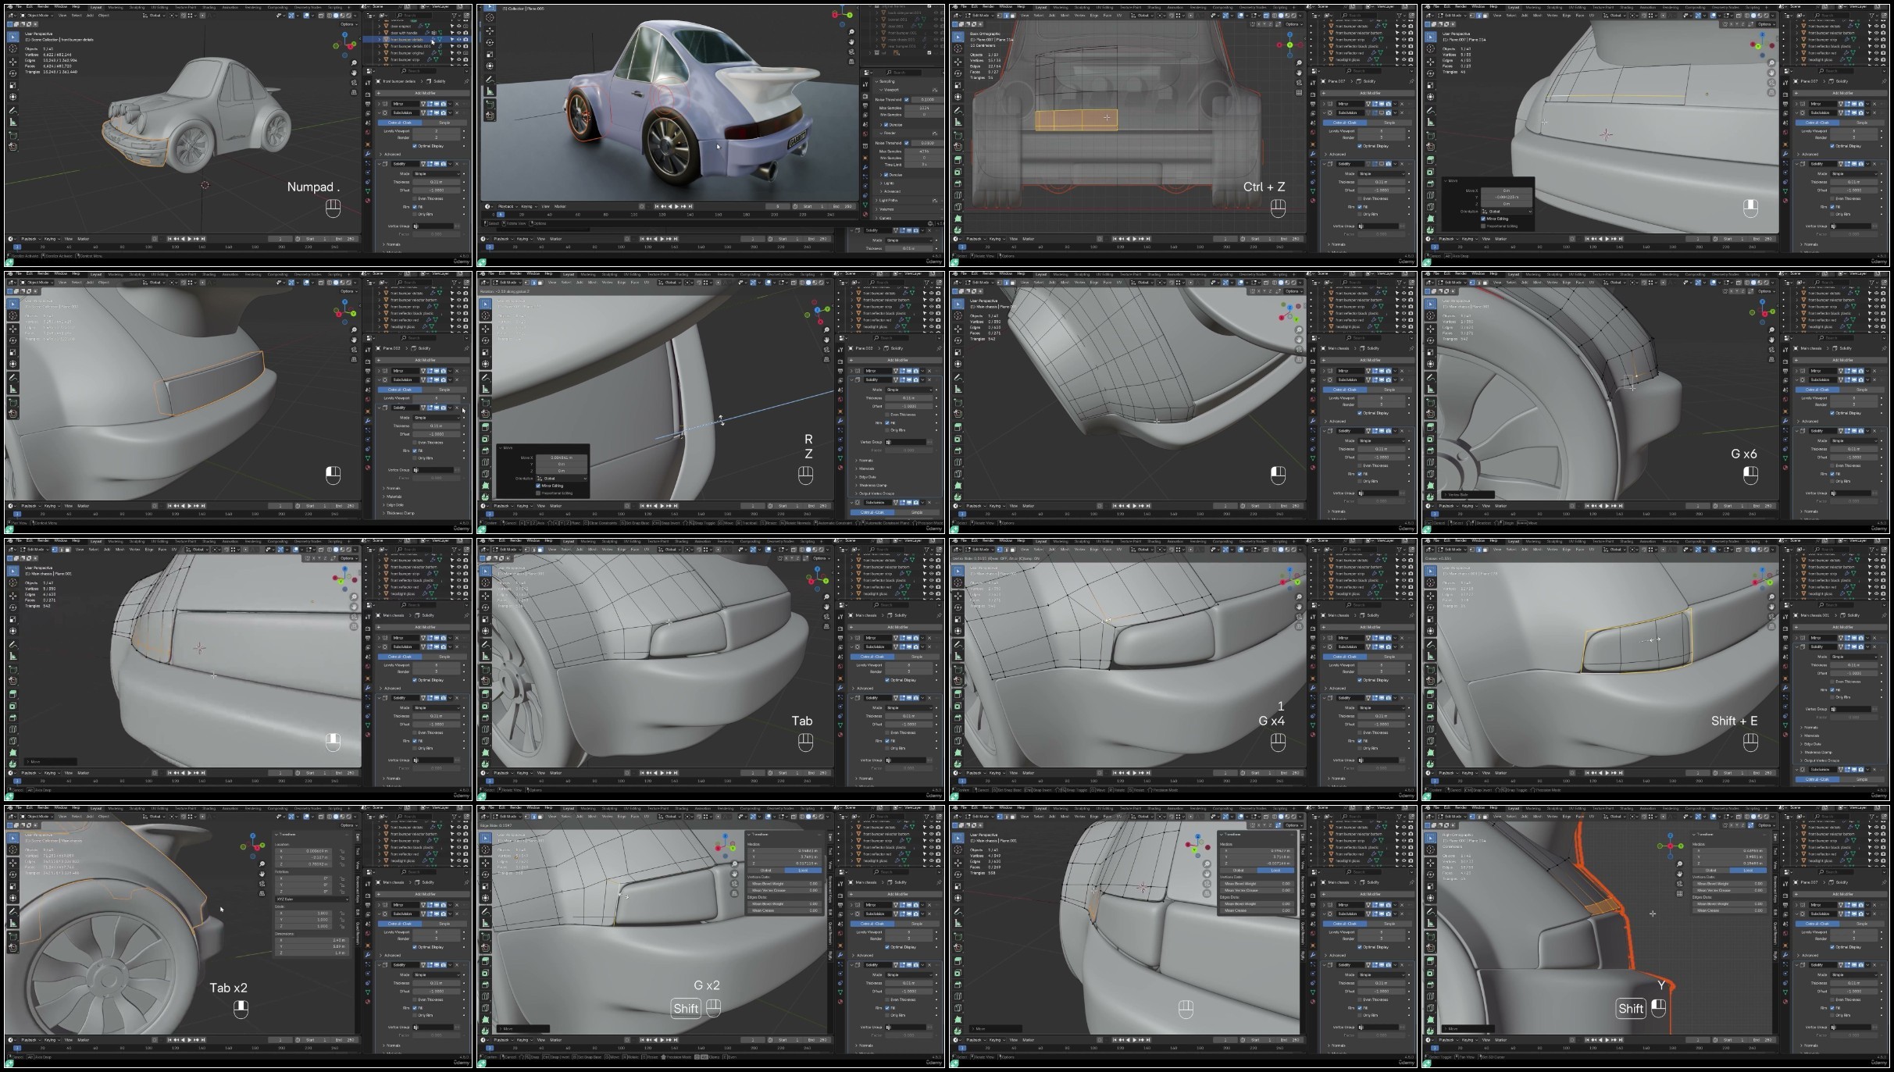This screenshot has width=1894, height=1072.
Task: Open the Object Mode dropdown in the Numpad . frame
Action: 37,16
